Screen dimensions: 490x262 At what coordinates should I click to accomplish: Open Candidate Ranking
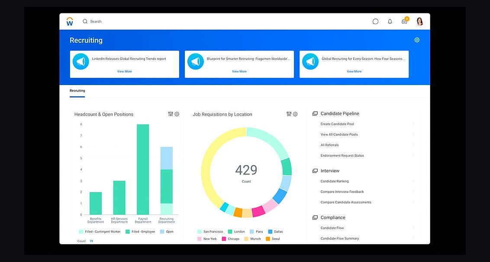pyautogui.click(x=334, y=181)
